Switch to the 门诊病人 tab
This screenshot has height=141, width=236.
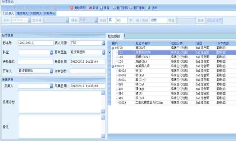(x=8, y=13)
